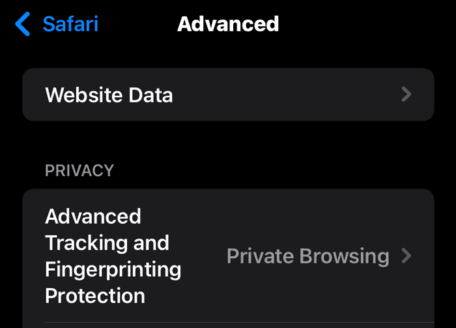The width and height of the screenshot is (456, 328).
Task: View stored website data list
Action: coord(228,95)
